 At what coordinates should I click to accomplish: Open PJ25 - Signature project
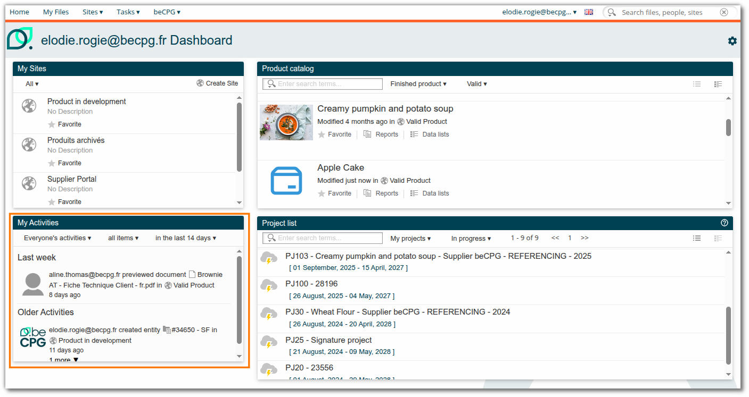point(328,340)
